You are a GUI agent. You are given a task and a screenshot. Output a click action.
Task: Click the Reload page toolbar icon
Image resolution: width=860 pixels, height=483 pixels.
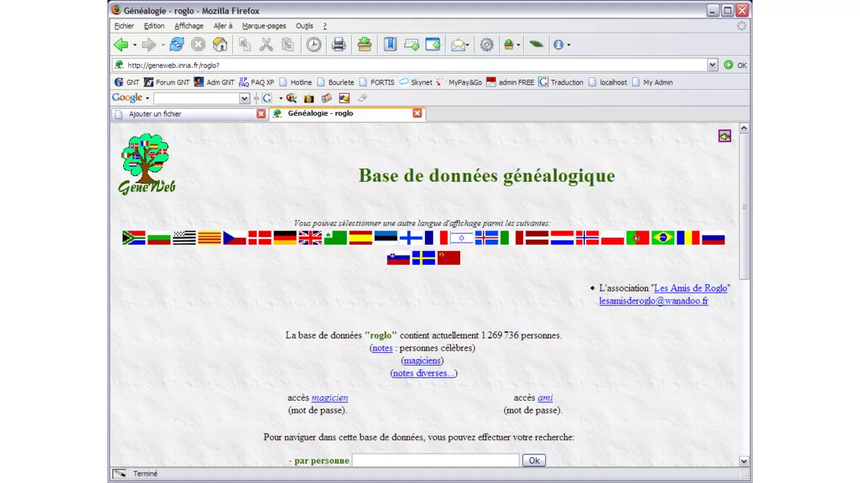[x=176, y=44]
